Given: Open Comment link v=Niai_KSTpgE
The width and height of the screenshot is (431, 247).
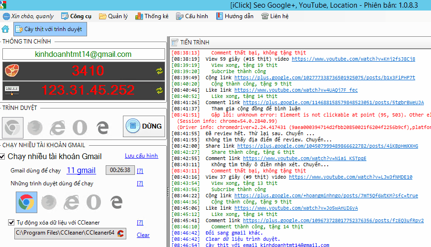Looking at the screenshot, I should click(x=305, y=158).
